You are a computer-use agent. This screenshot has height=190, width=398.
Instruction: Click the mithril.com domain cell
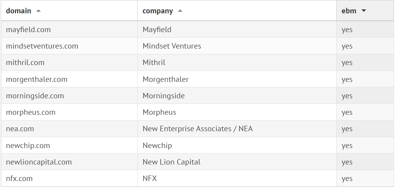click(x=25, y=63)
